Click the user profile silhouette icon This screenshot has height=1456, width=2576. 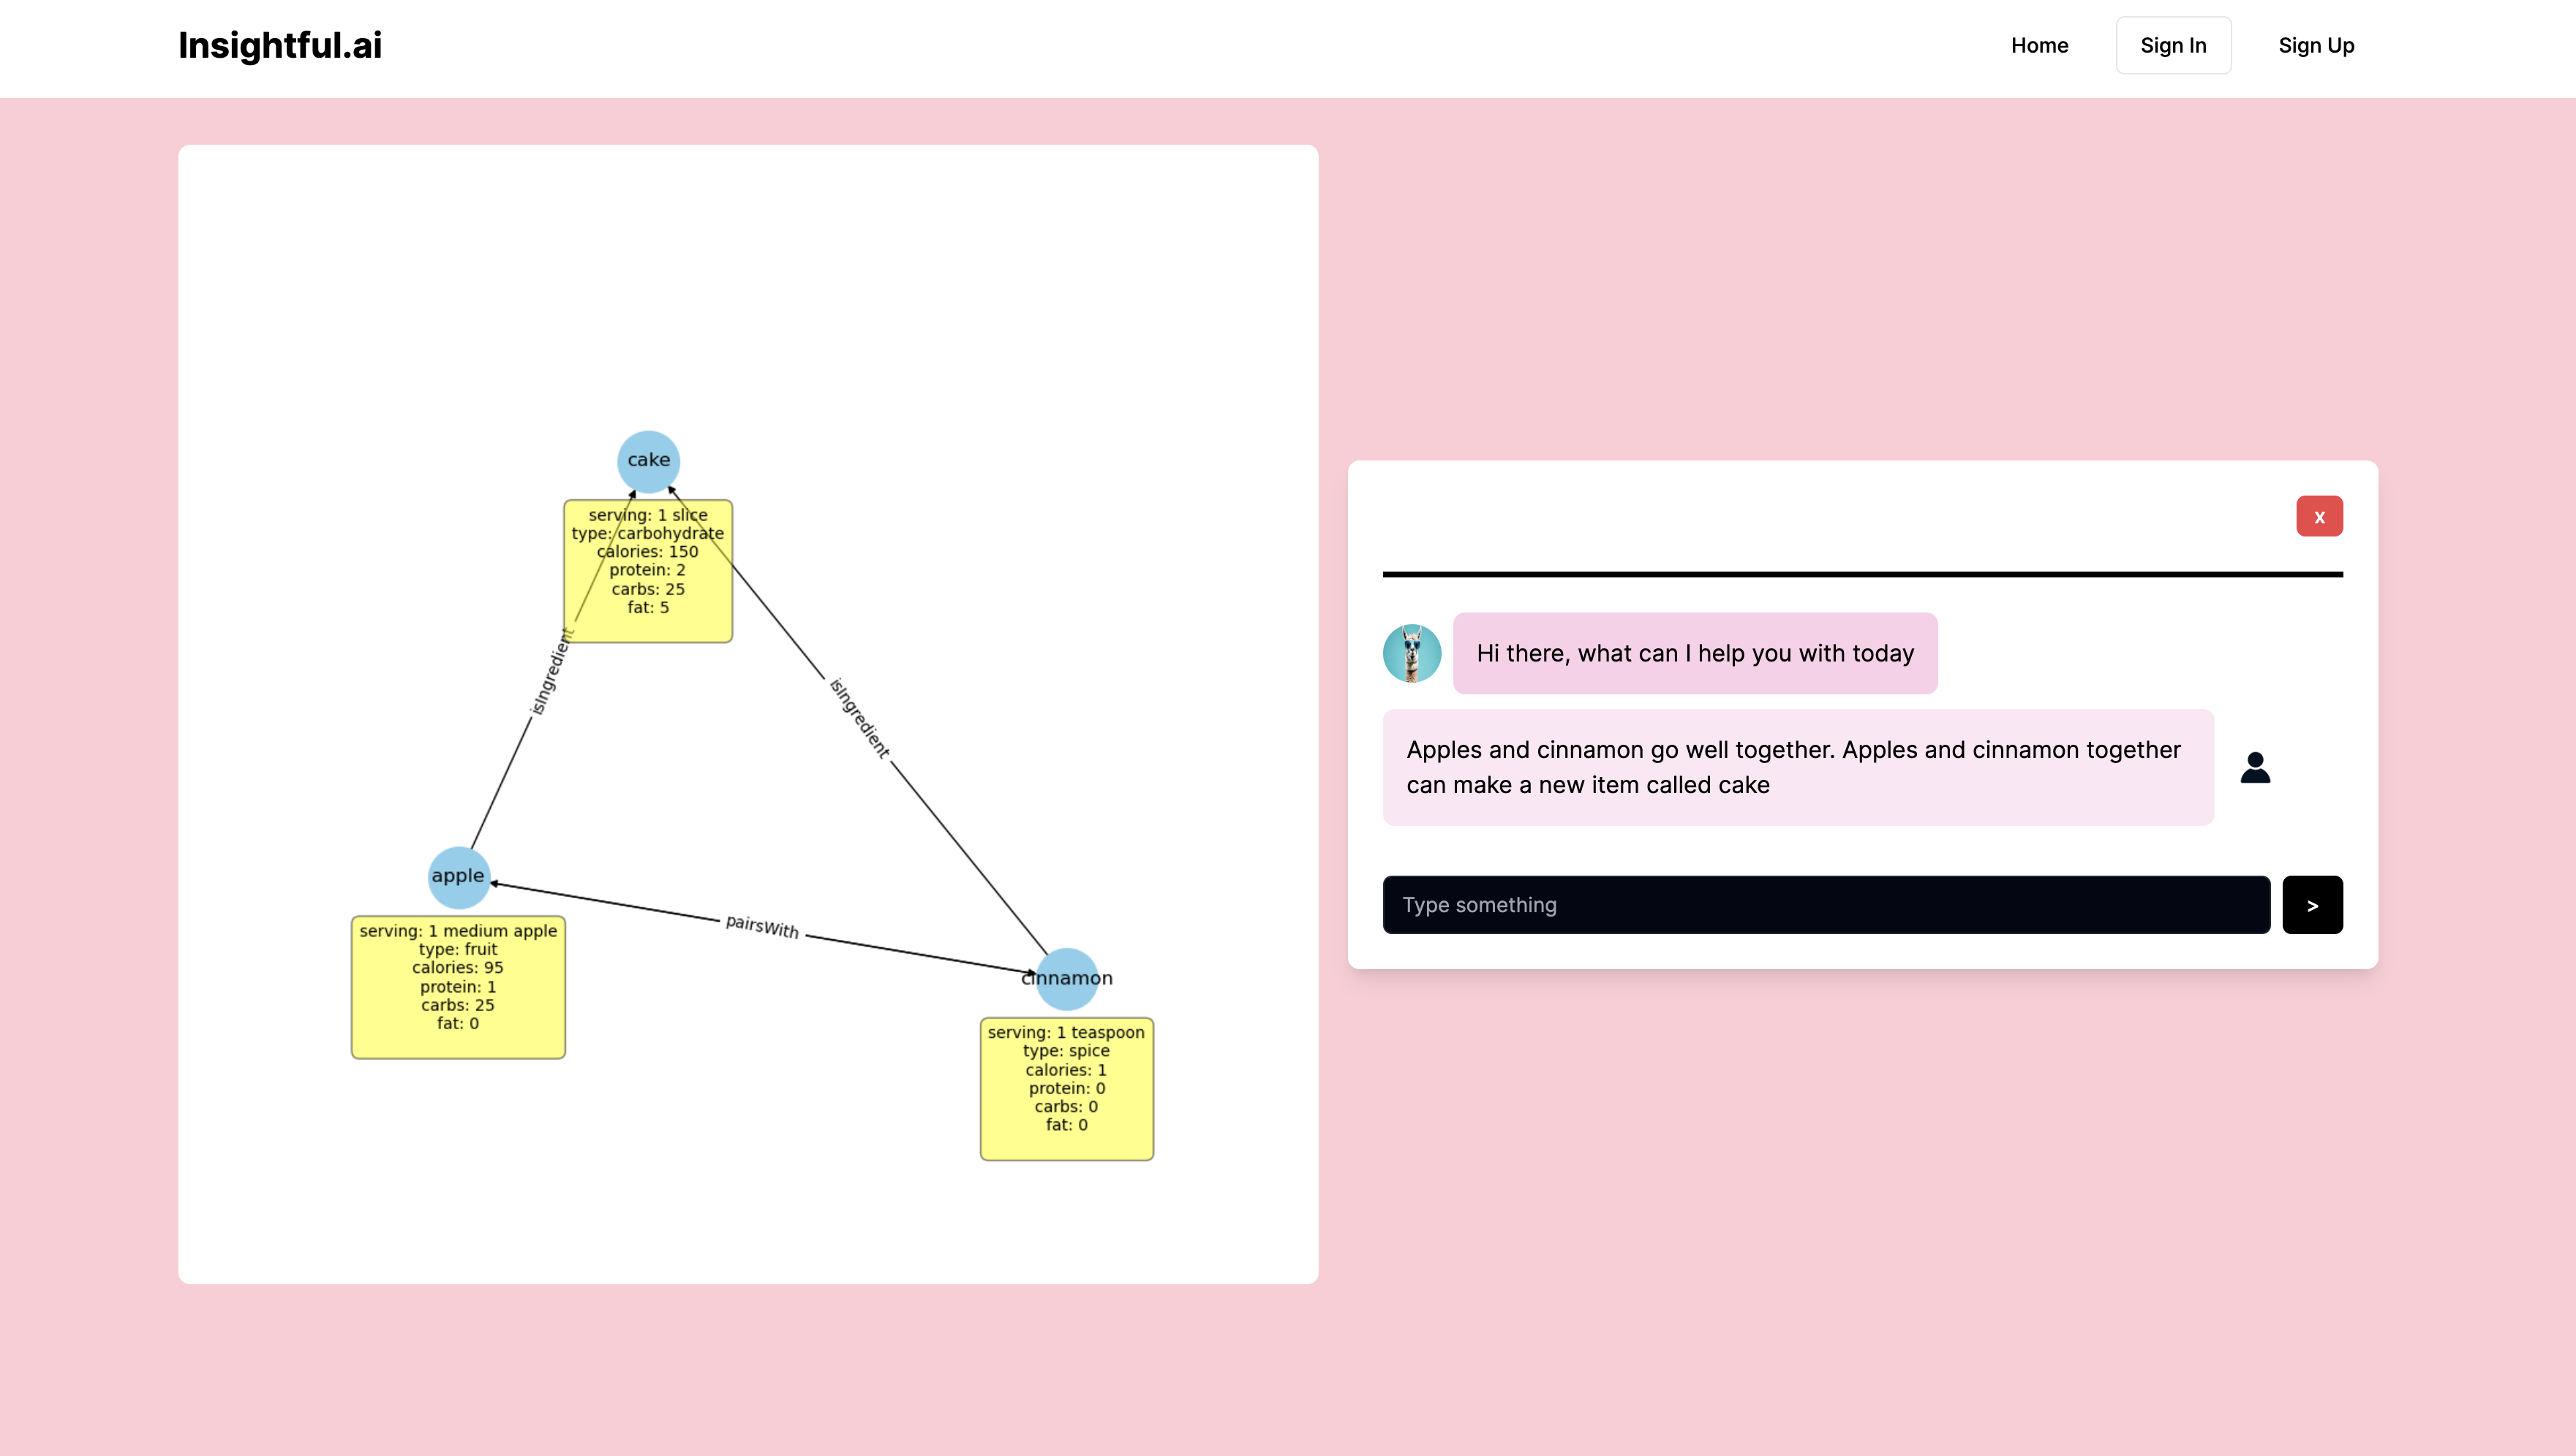point(2255,767)
